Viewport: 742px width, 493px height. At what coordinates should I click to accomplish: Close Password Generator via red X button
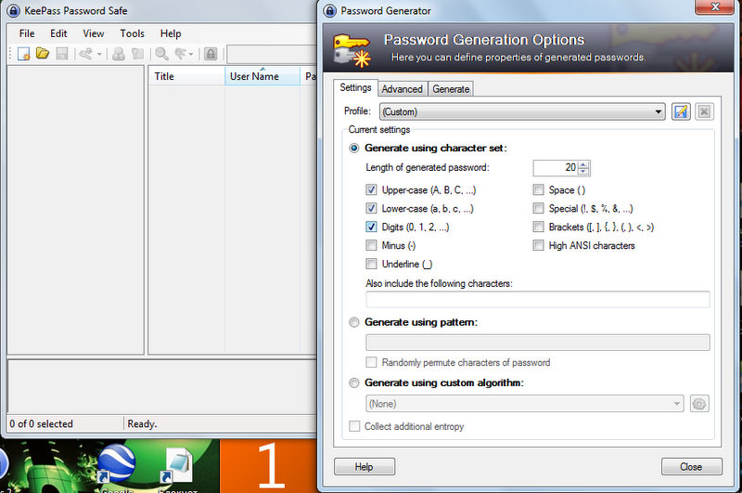(x=715, y=7)
